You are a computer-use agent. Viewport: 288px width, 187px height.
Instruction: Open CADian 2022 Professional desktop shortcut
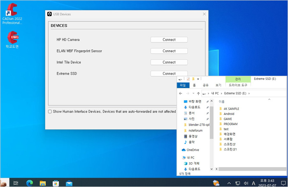[x=12, y=14]
